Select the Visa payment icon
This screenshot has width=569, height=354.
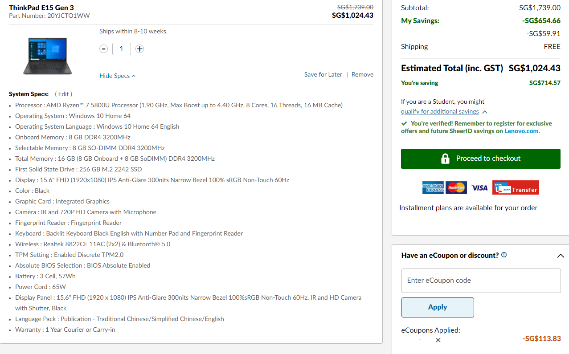point(479,188)
